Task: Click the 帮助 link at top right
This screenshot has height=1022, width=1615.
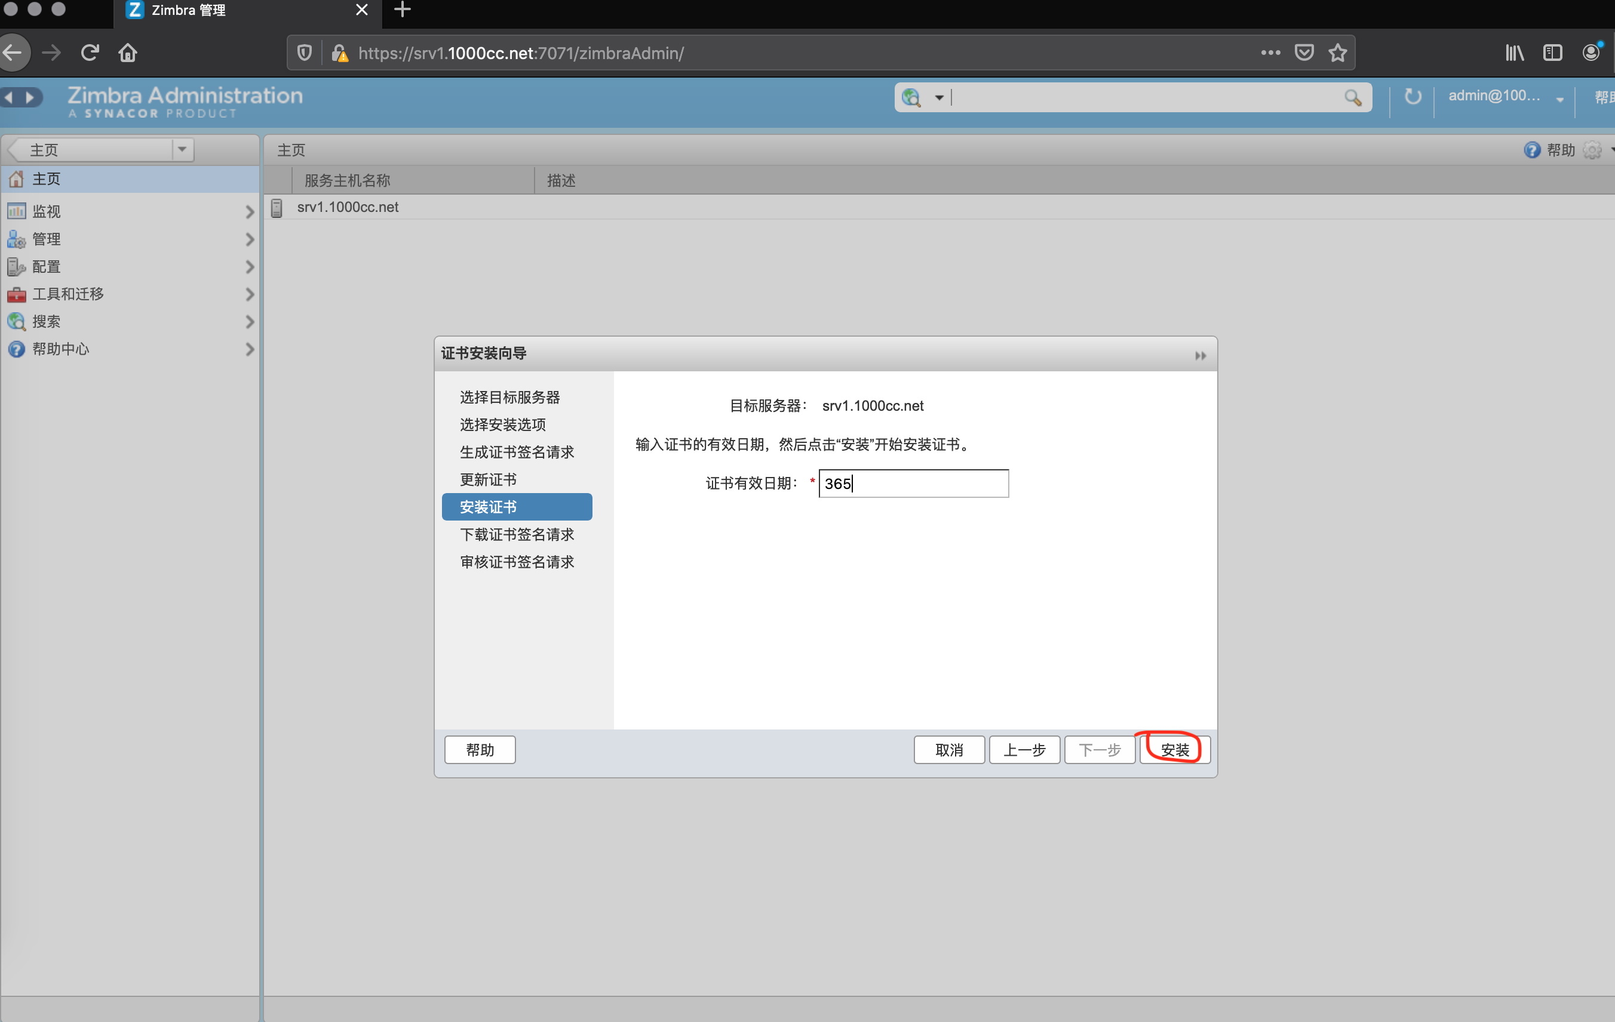Action: pos(1560,150)
